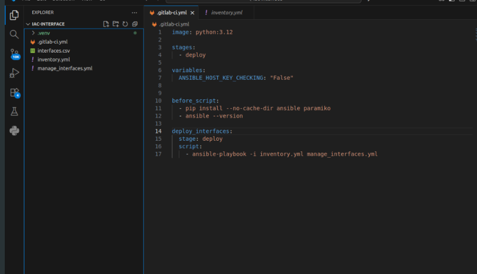Open Source Control view with 10K badge
Image resolution: width=477 pixels, height=274 pixels.
15,54
